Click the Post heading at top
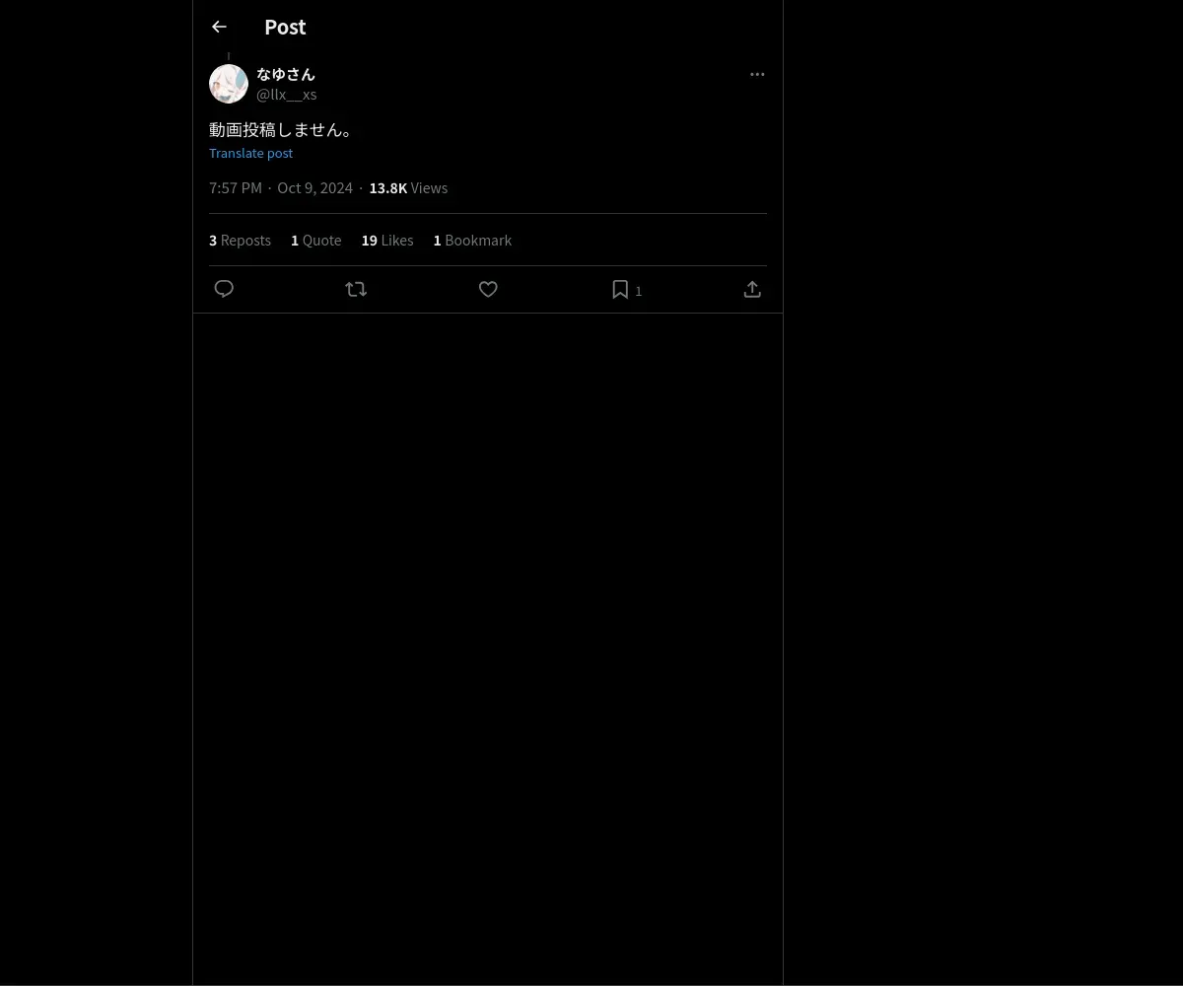Viewport: 1183px width, 986px height. pos(285,27)
